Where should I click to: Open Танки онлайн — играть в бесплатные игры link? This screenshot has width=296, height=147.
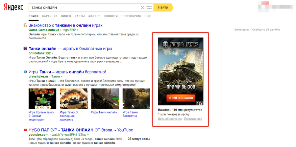70,49
